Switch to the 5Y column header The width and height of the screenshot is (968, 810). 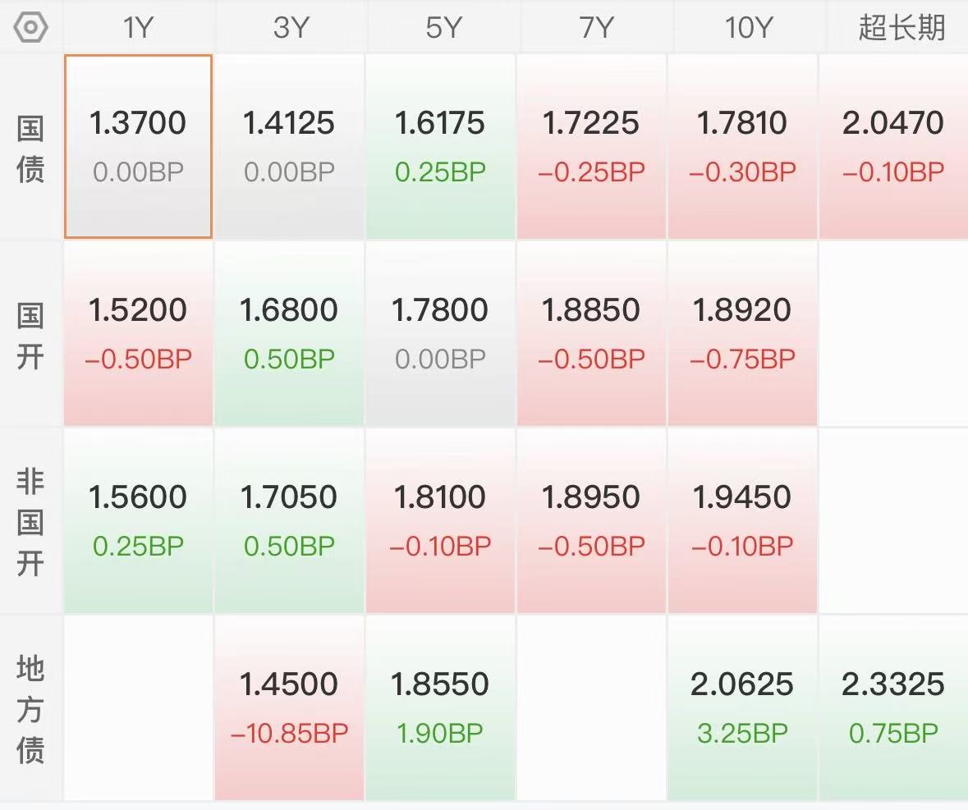click(441, 28)
